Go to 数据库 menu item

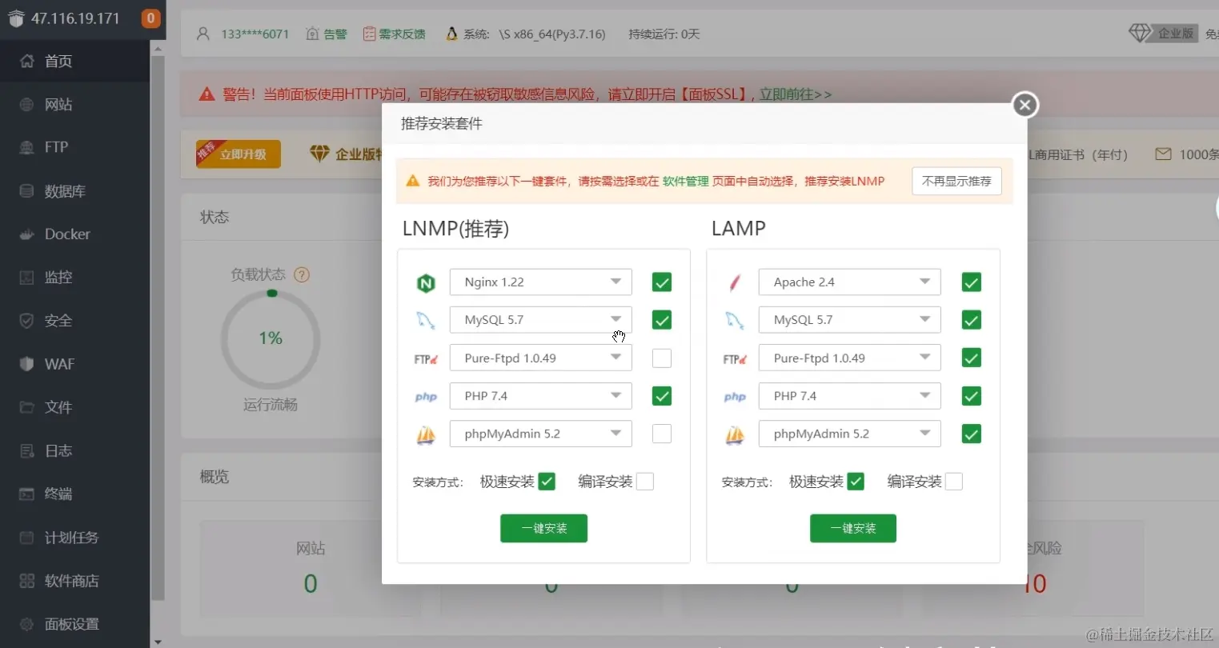tap(75, 191)
